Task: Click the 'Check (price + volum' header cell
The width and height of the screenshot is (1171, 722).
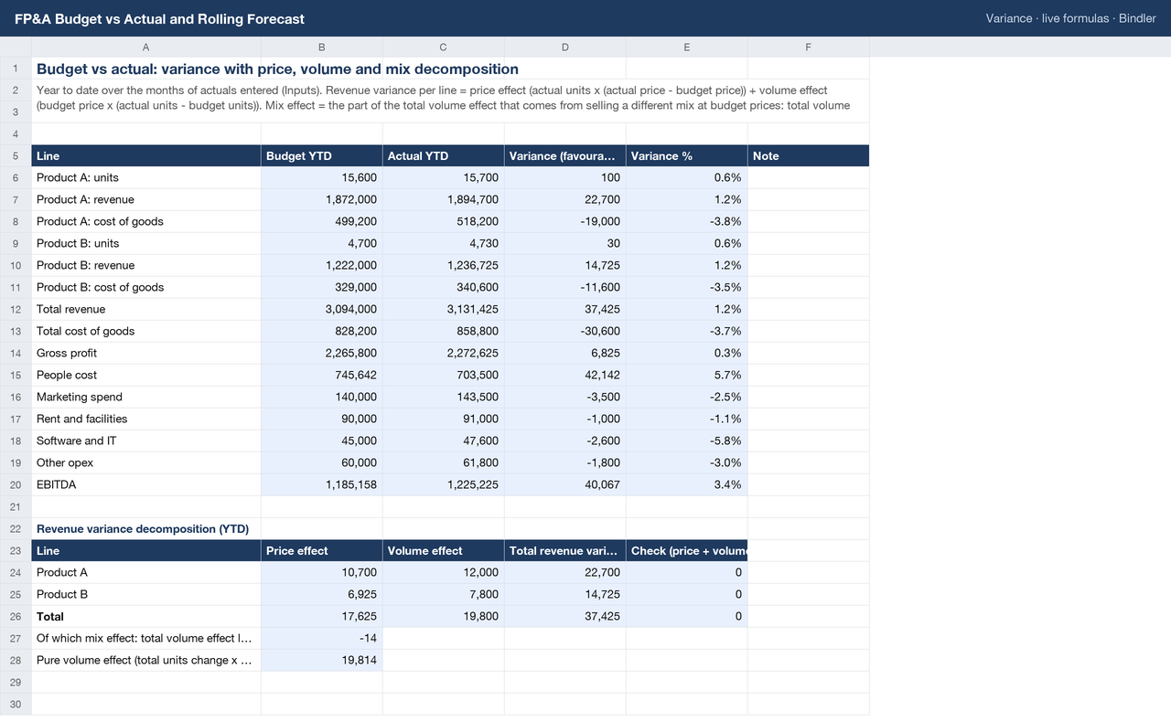Action: point(687,551)
